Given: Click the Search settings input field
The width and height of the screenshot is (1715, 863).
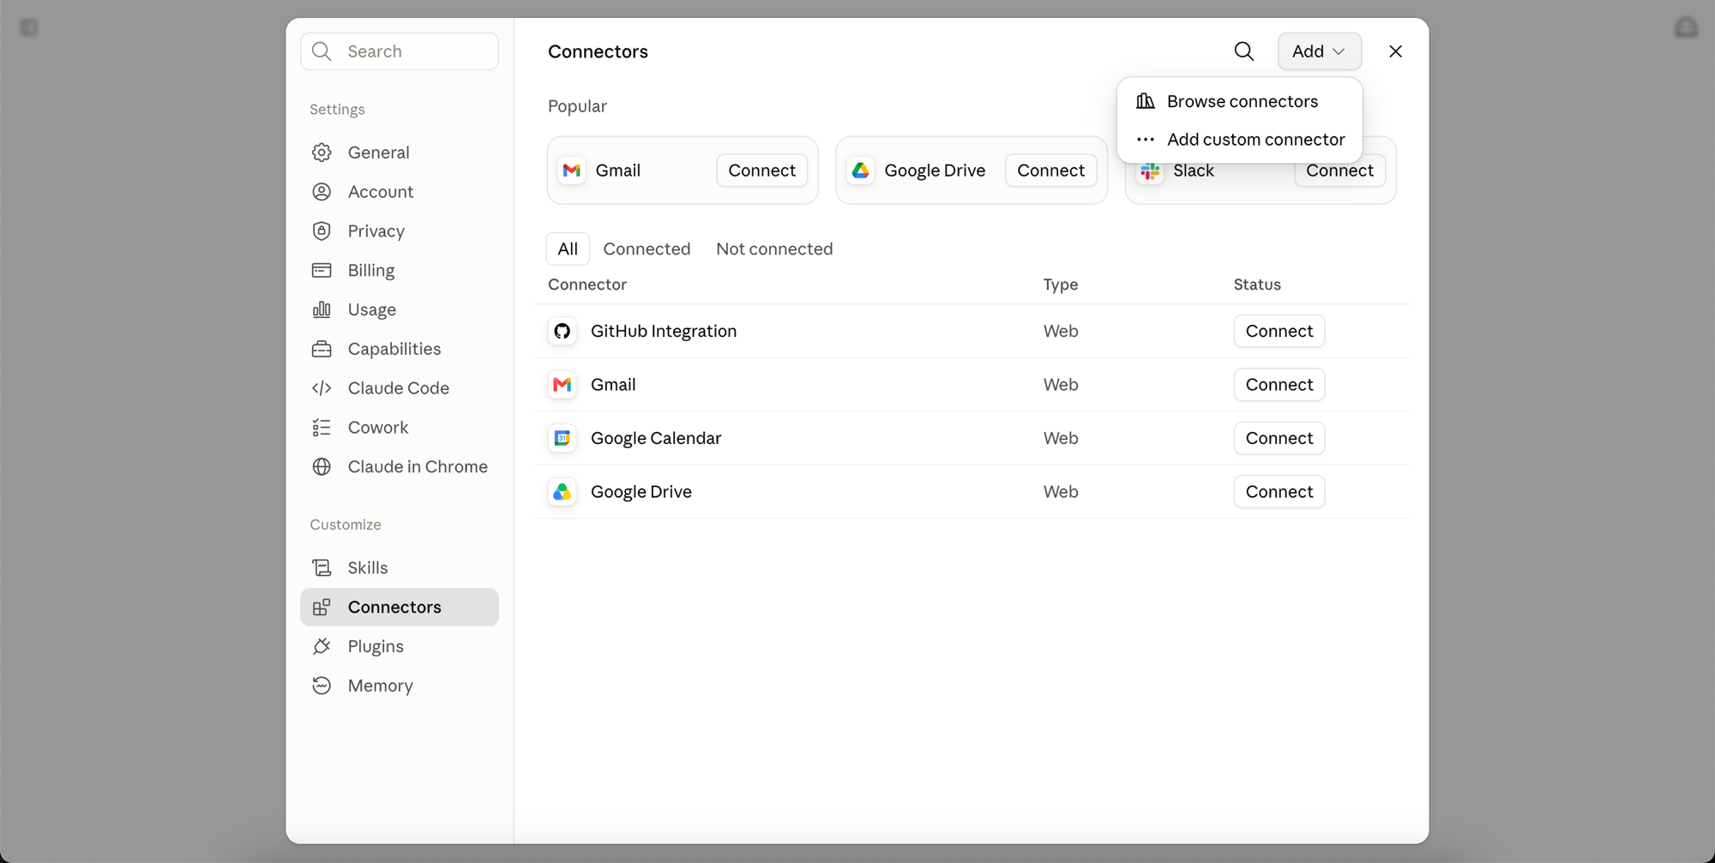Looking at the screenshot, I should [x=400, y=51].
